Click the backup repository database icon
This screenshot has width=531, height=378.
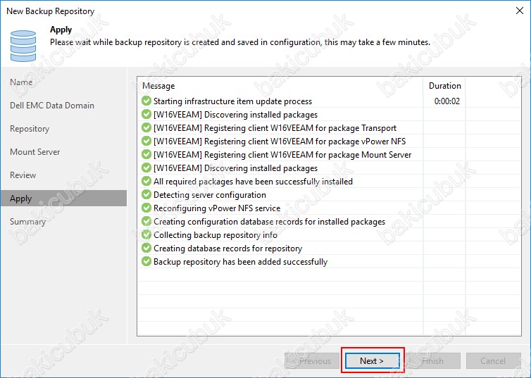tap(23, 46)
